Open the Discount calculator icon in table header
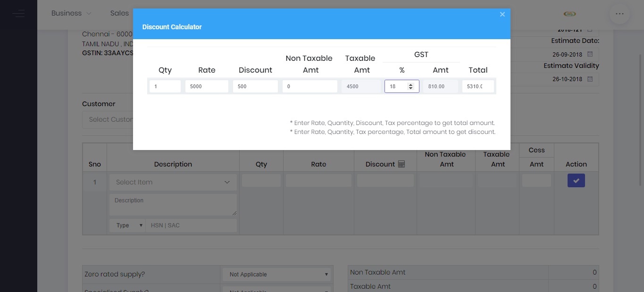 401,164
